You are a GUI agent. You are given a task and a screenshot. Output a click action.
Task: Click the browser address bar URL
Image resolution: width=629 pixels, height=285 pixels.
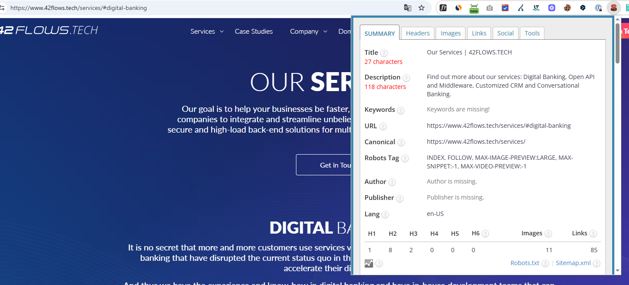click(79, 8)
